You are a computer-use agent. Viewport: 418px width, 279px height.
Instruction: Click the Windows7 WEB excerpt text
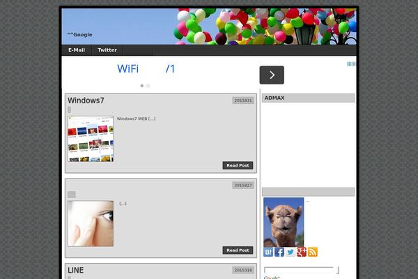pos(136,119)
